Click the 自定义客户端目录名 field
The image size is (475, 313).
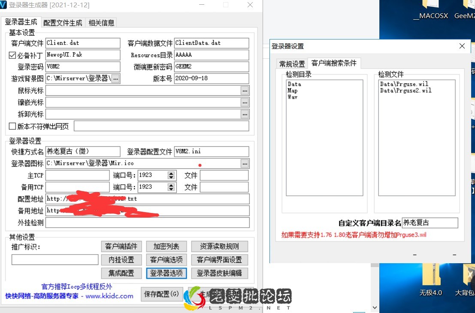point(430,223)
